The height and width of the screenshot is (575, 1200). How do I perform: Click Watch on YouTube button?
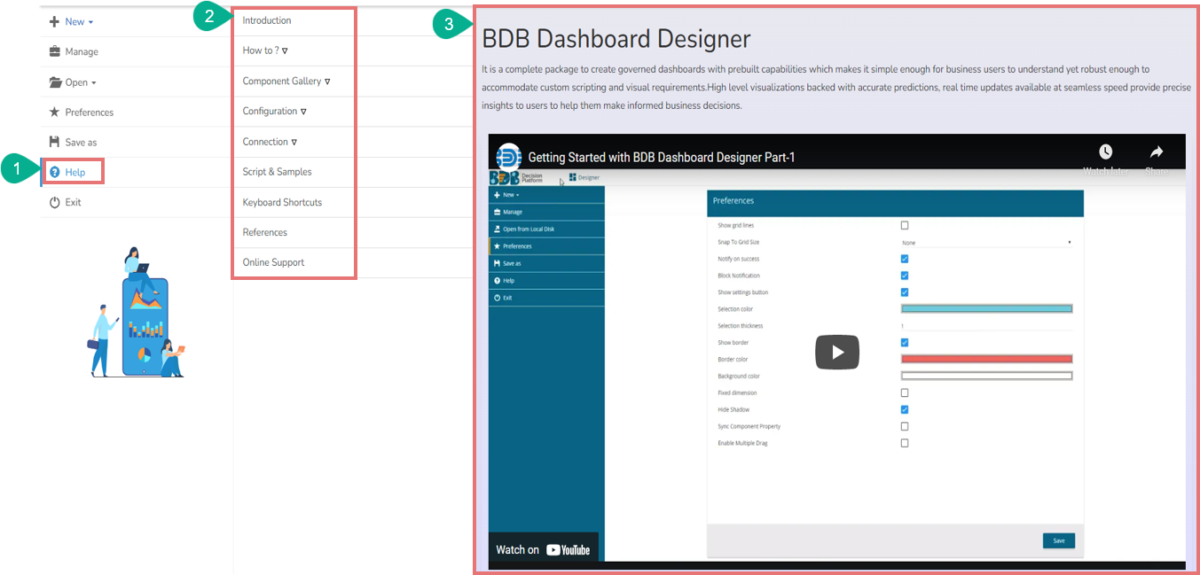point(543,549)
